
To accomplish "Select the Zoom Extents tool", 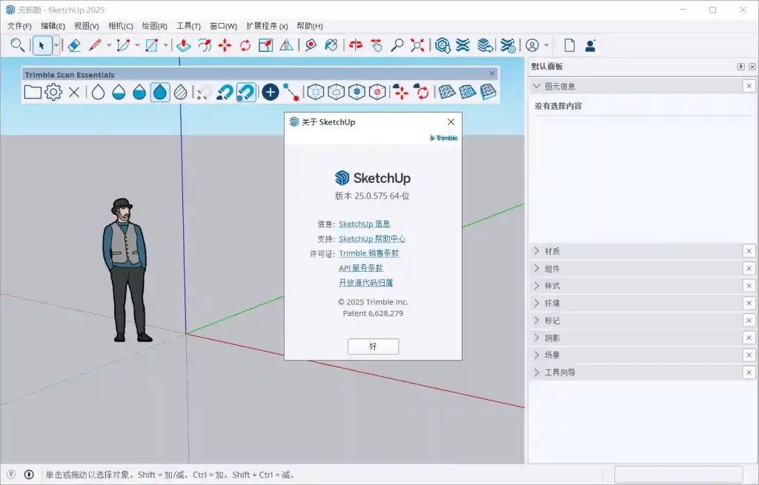I will click(x=418, y=45).
